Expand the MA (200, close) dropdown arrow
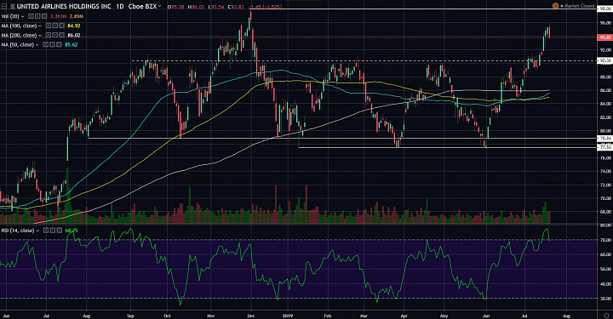Image resolution: width=613 pixels, height=319 pixels. click(40, 35)
